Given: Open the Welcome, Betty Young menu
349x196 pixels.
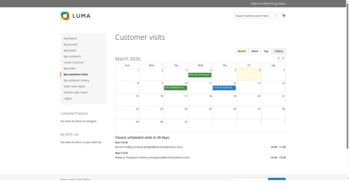Looking at the screenshot, I should point(268,4).
